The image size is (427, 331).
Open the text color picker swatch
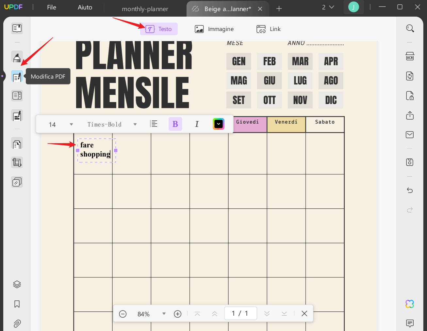219,124
